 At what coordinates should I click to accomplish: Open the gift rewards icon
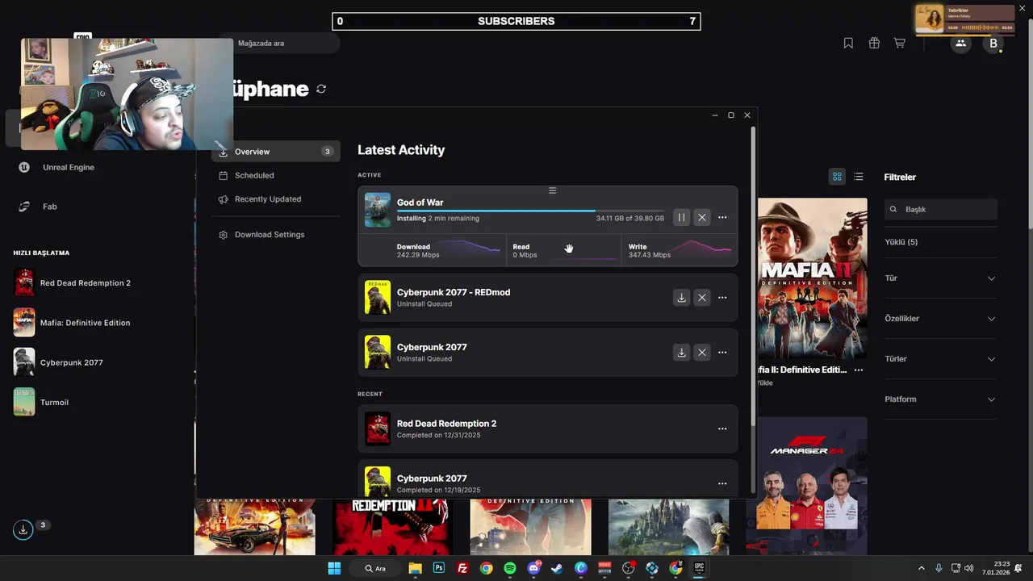pyautogui.click(x=874, y=44)
